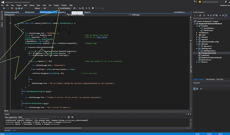The height and width of the screenshot is (135, 230).
Task: Open the x86 platform dropdown
Action: tap(50, 8)
